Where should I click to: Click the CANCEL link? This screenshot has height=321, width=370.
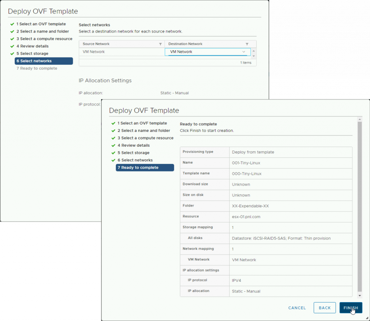[297, 308]
